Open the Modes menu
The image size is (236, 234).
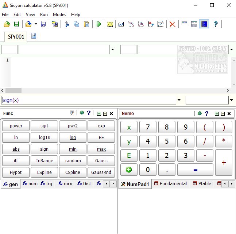[59, 15]
